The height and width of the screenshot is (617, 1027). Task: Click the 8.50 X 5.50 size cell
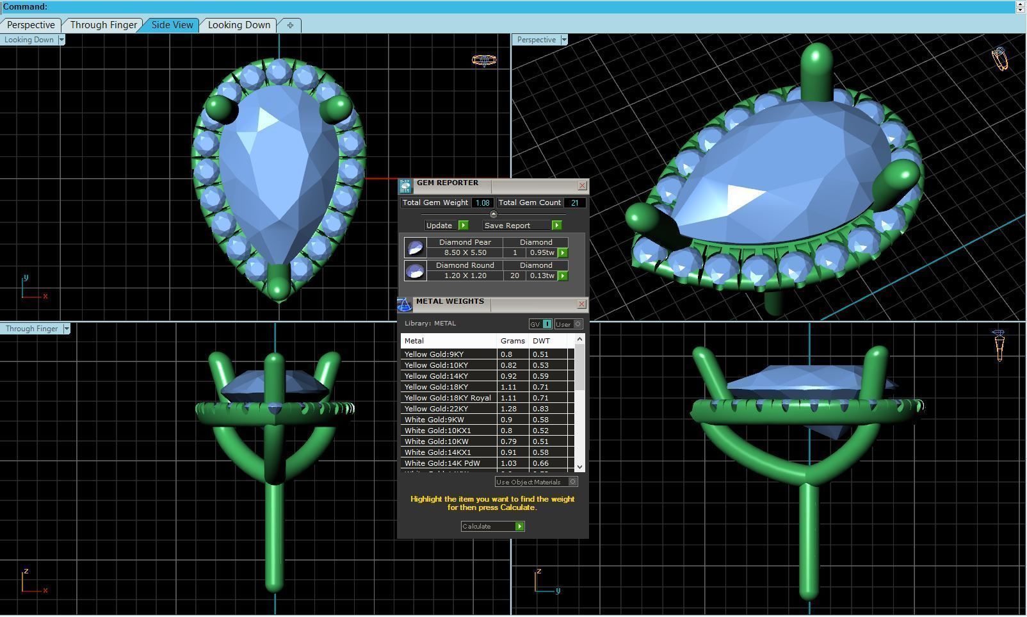pyautogui.click(x=465, y=253)
